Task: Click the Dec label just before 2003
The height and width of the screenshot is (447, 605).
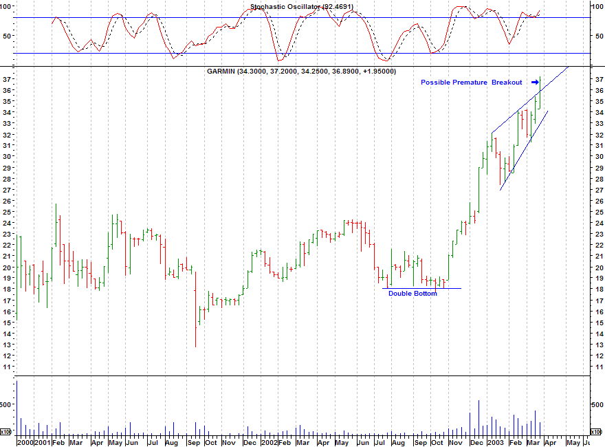Action: pos(477,443)
